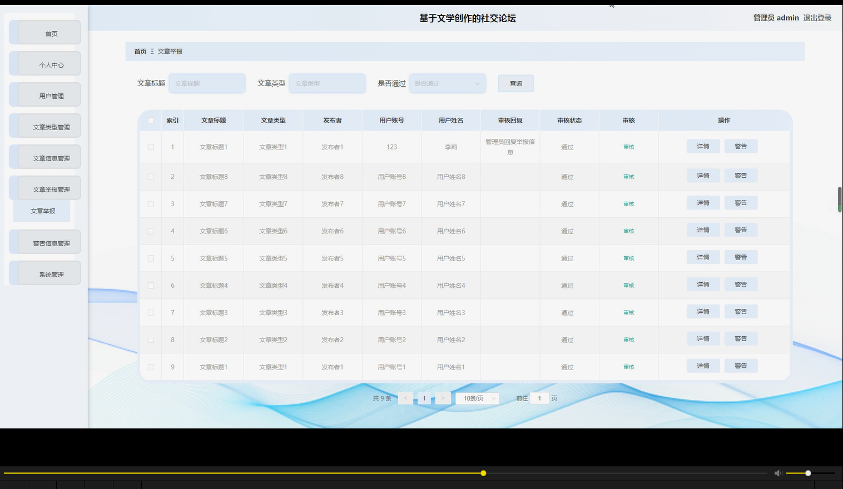Click the 审核 link on row 1
843x489 pixels.
(x=628, y=147)
